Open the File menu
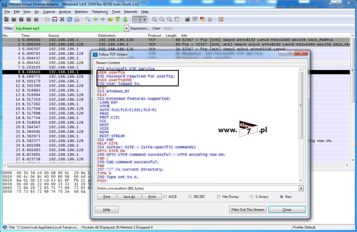Viewport: 357px width, 232px height. click(7, 12)
